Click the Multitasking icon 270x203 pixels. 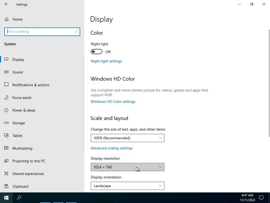tap(6, 148)
